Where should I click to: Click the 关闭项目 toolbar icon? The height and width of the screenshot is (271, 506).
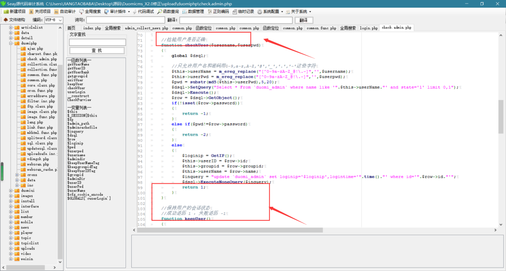[x=40, y=12]
